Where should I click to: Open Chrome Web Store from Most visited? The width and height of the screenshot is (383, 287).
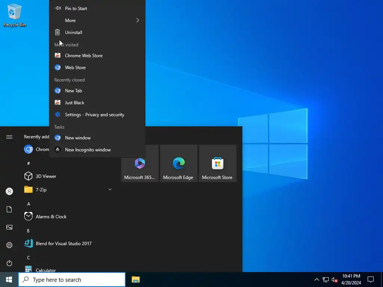click(97, 55)
